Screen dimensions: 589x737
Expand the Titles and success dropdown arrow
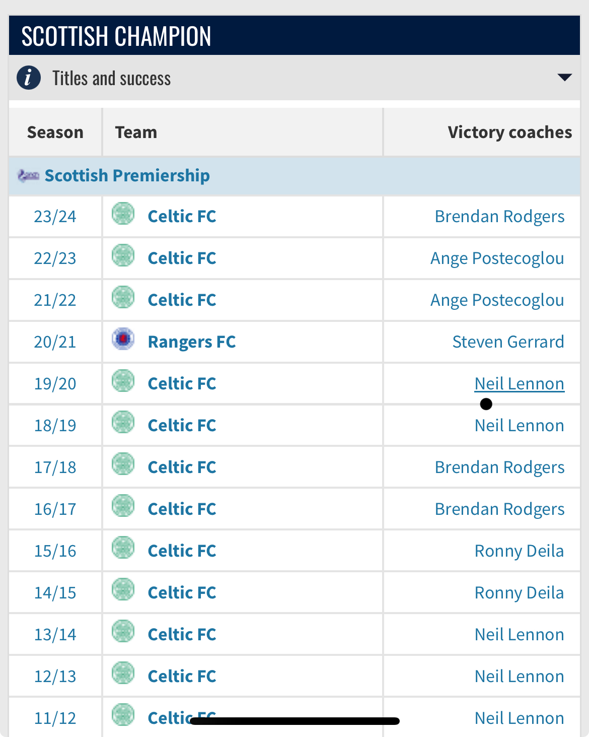pos(564,78)
